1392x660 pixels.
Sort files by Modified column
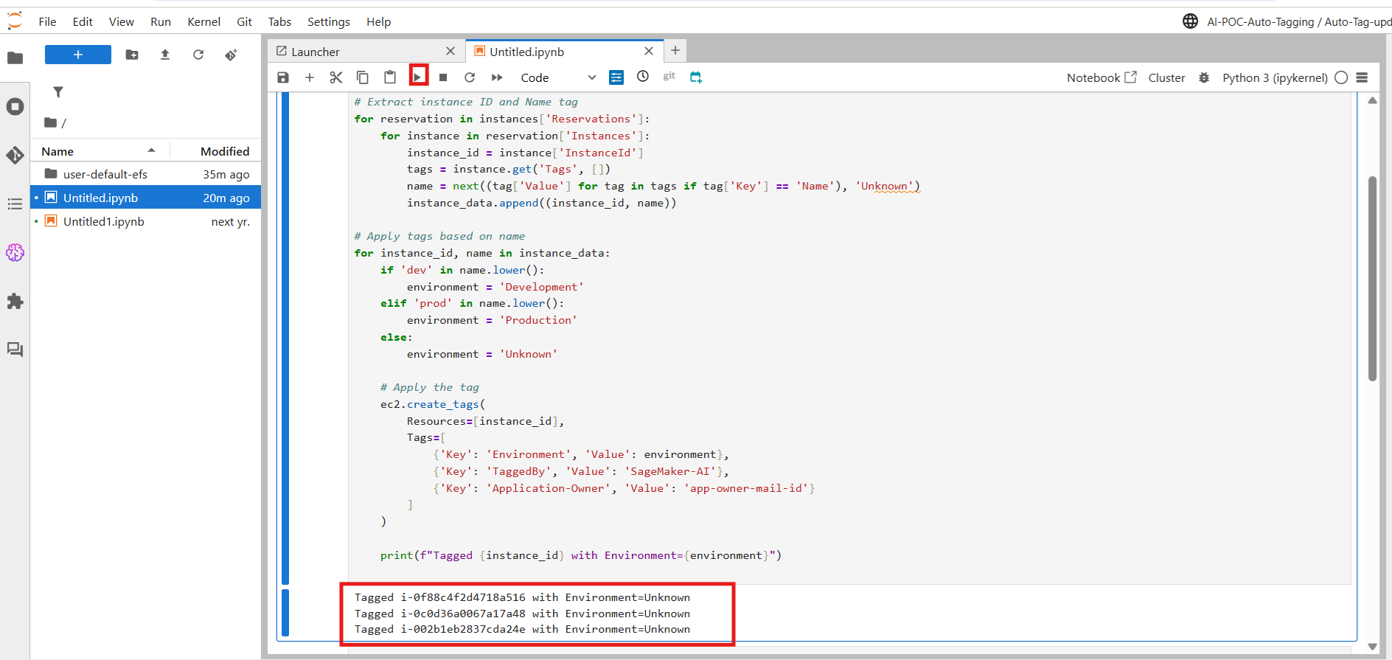pyautogui.click(x=225, y=151)
